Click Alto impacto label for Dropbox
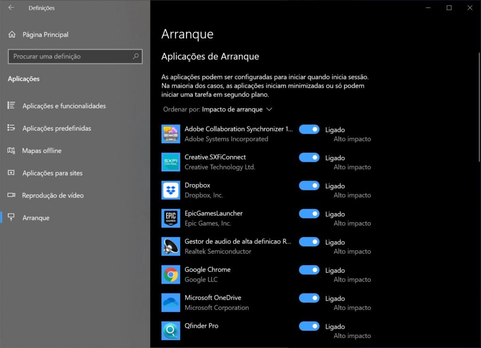Screen dimensions: 481x348 [352, 195]
